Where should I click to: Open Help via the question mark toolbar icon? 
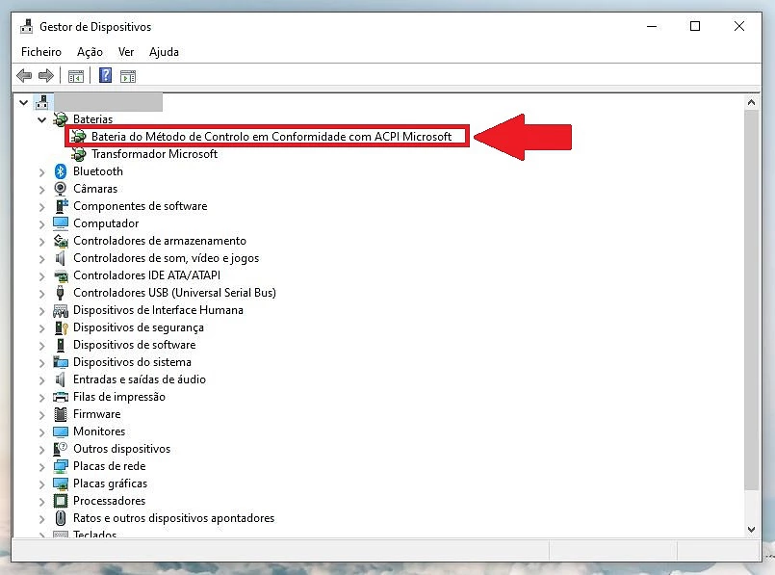coord(105,76)
